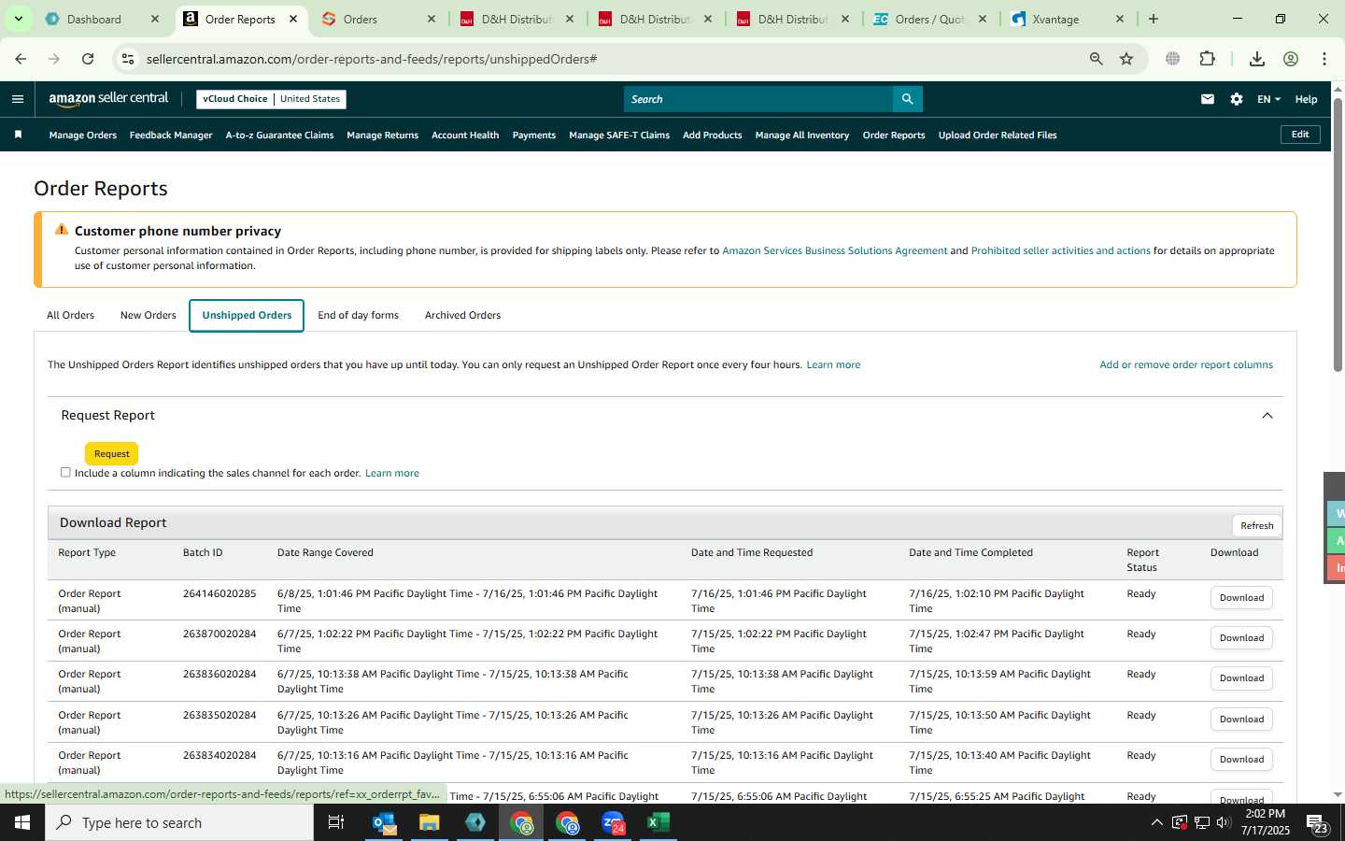This screenshot has height=841, width=1345.
Task: Download the report with batch 263836020284
Action: point(1241,678)
